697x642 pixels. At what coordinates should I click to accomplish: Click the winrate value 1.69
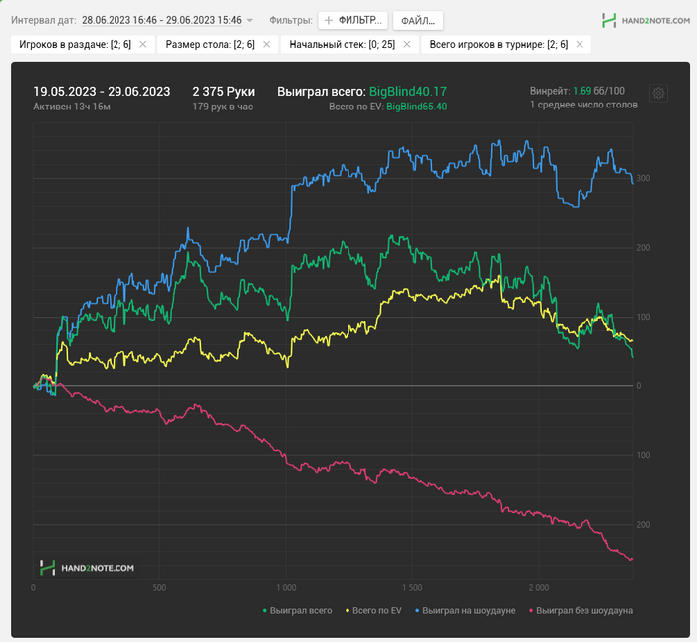pos(581,90)
